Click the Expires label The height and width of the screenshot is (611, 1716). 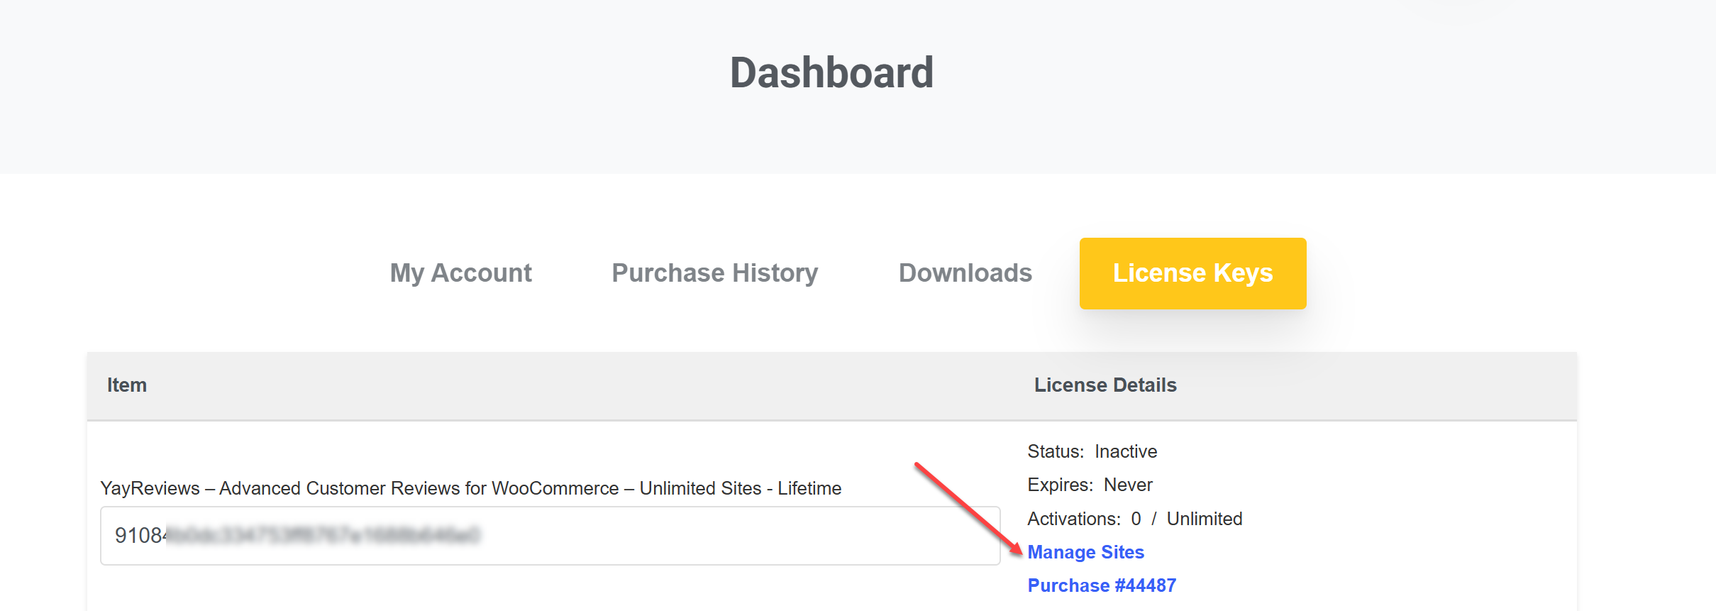(x=1060, y=485)
